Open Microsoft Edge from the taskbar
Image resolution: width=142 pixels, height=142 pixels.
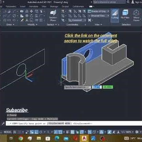coord(57,138)
